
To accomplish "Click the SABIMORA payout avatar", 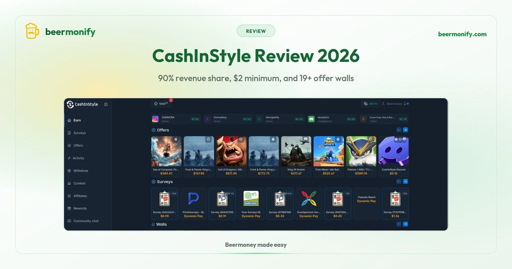I will pos(155,119).
